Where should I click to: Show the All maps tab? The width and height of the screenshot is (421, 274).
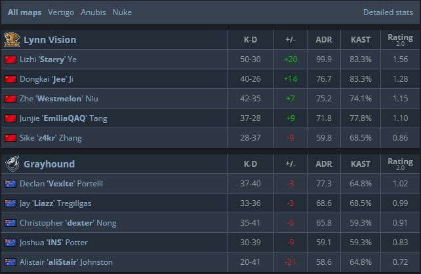24,12
